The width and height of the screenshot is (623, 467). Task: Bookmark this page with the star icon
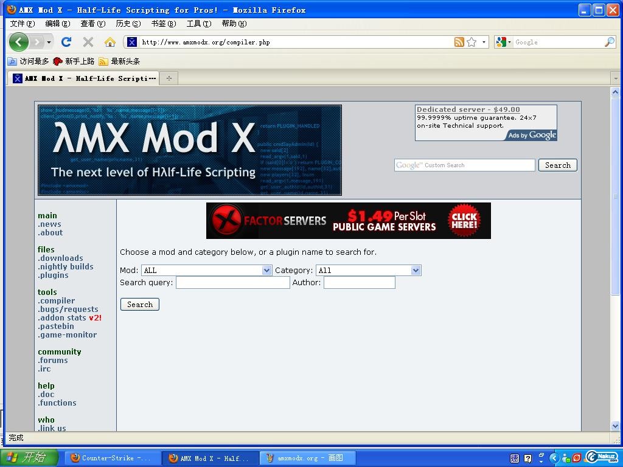[x=472, y=42]
